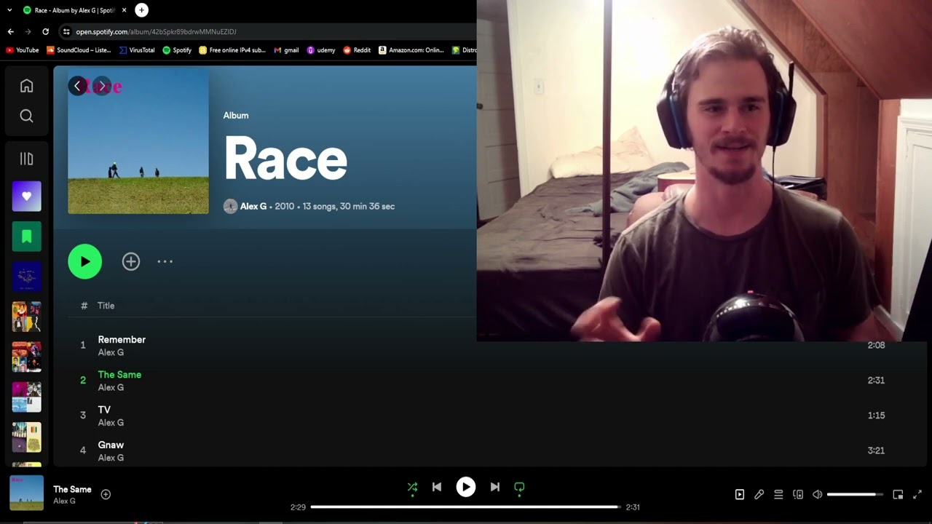
Task: Open Free online IPv4 subnet bookmark
Action: tap(232, 50)
